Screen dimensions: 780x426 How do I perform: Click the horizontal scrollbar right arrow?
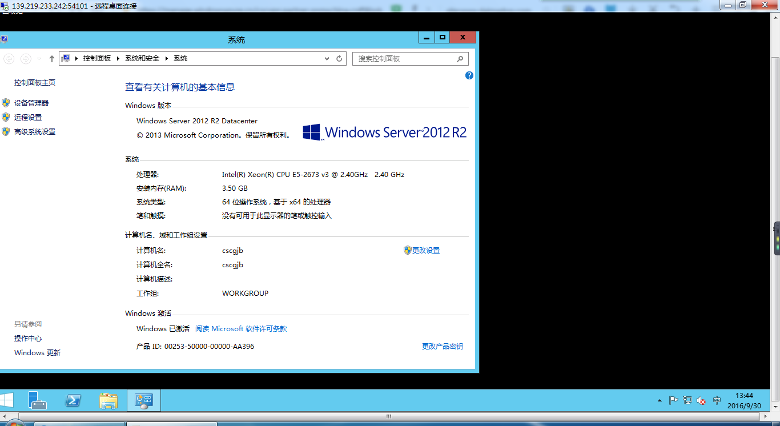766,416
